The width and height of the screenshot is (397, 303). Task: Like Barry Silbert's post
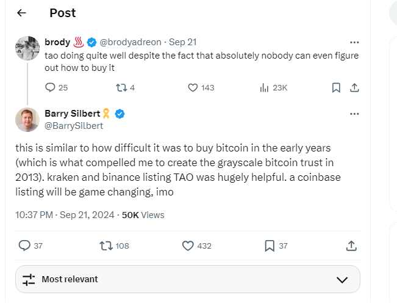[x=188, y=246]
